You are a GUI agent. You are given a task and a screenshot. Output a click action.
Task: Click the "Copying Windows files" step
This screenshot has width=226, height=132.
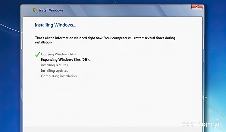tap(58, 54)
